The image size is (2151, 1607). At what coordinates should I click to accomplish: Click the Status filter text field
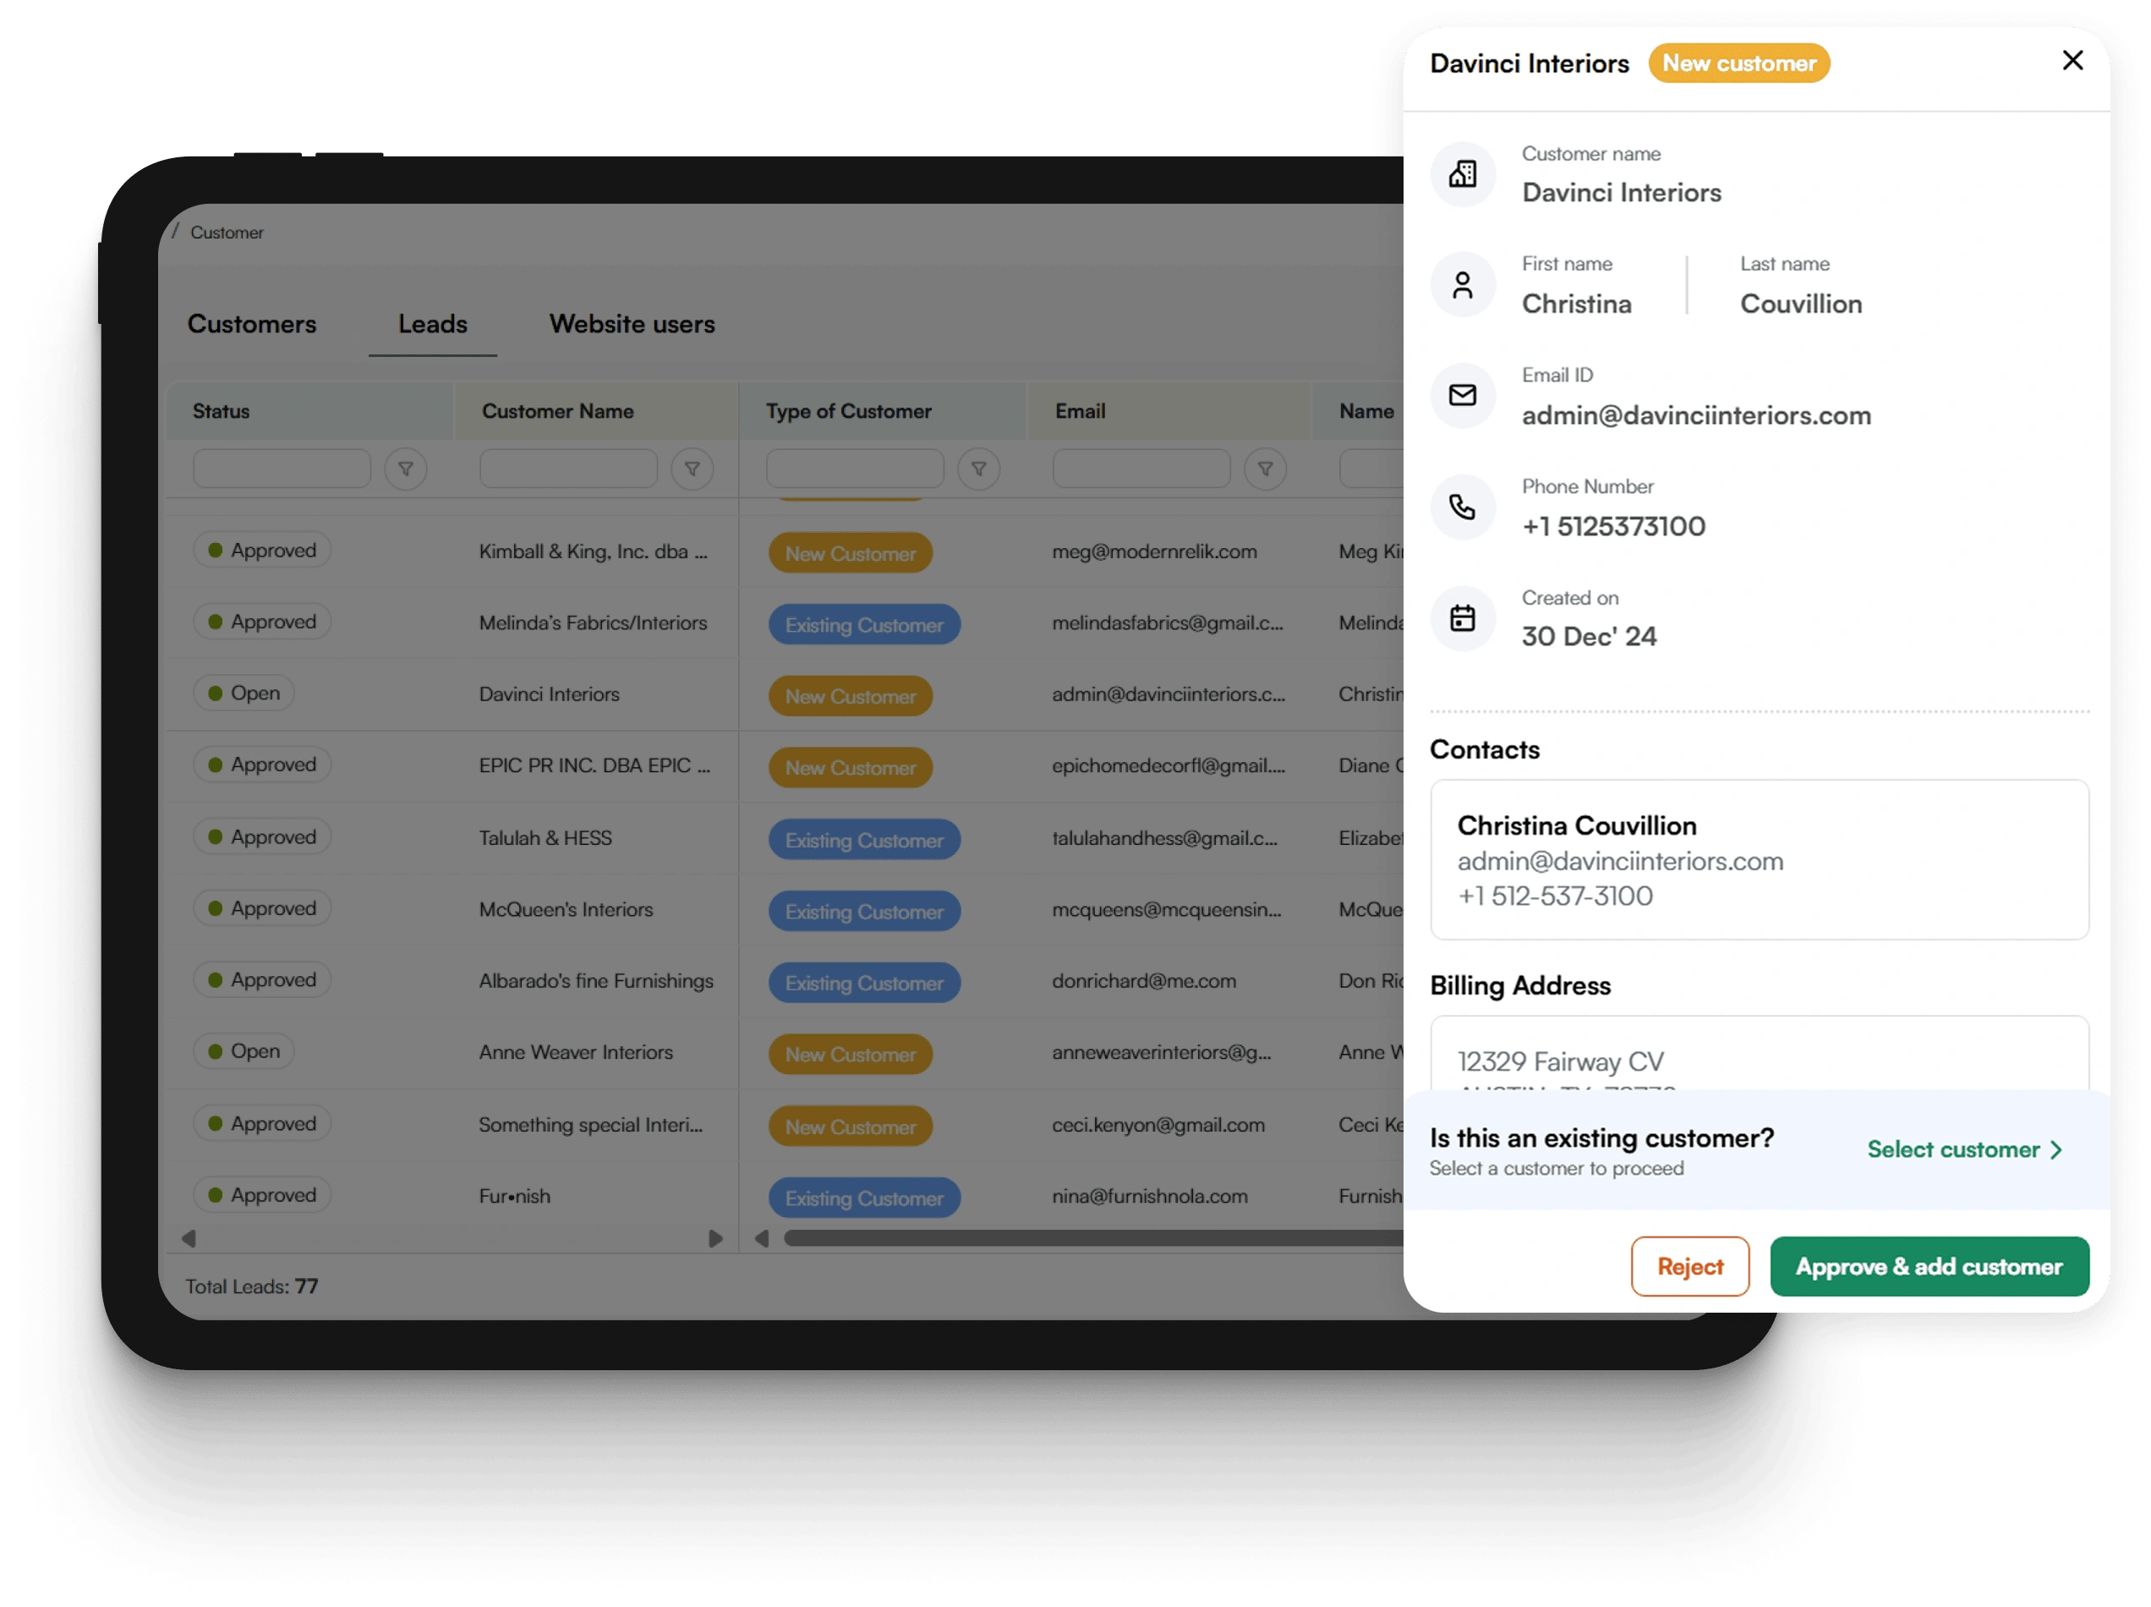click(x=282, y=469)
